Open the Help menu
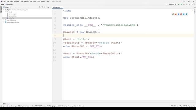This screenshot has width=196, height=110. tap(48, 2)
